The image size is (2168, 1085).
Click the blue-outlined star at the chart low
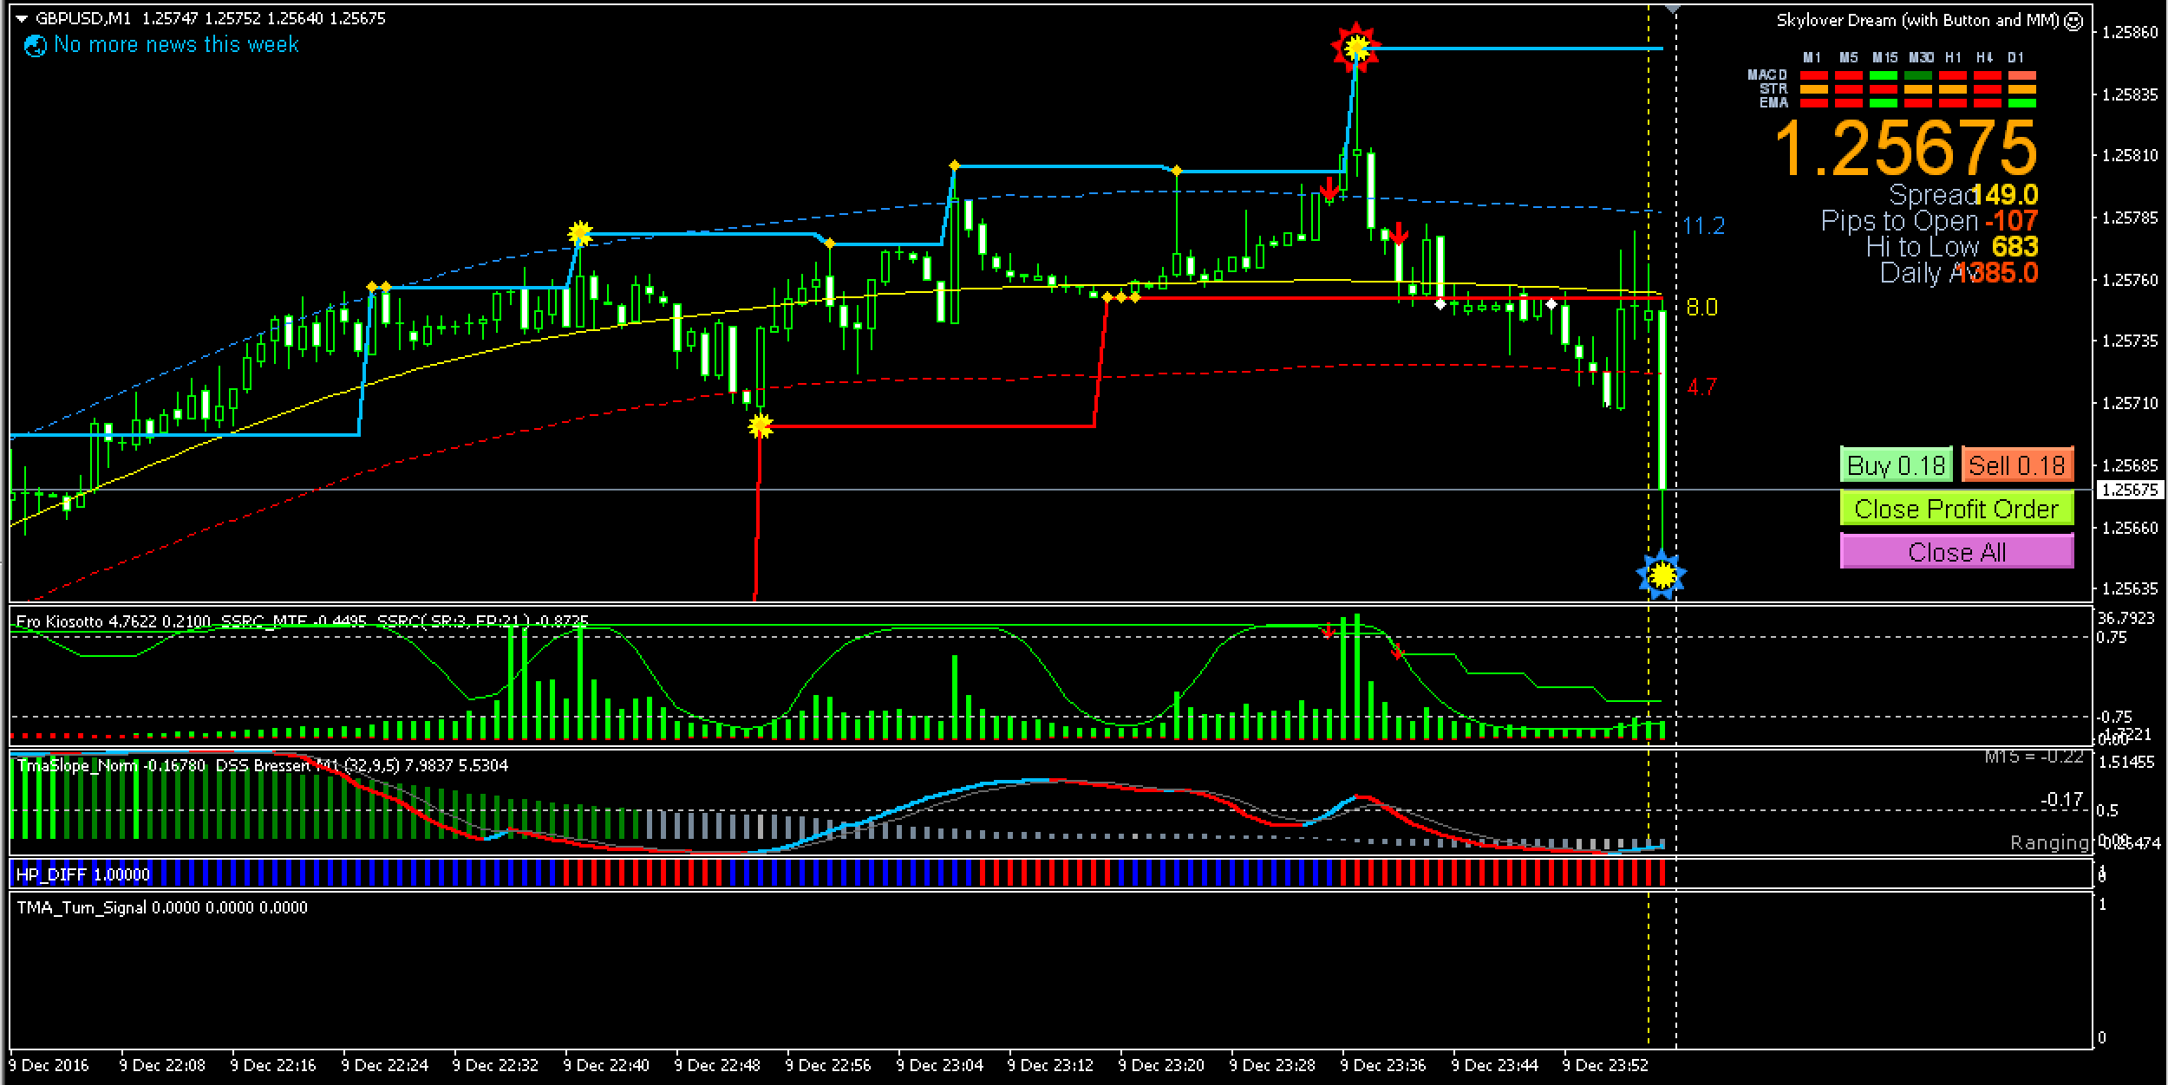point(1661,574)
